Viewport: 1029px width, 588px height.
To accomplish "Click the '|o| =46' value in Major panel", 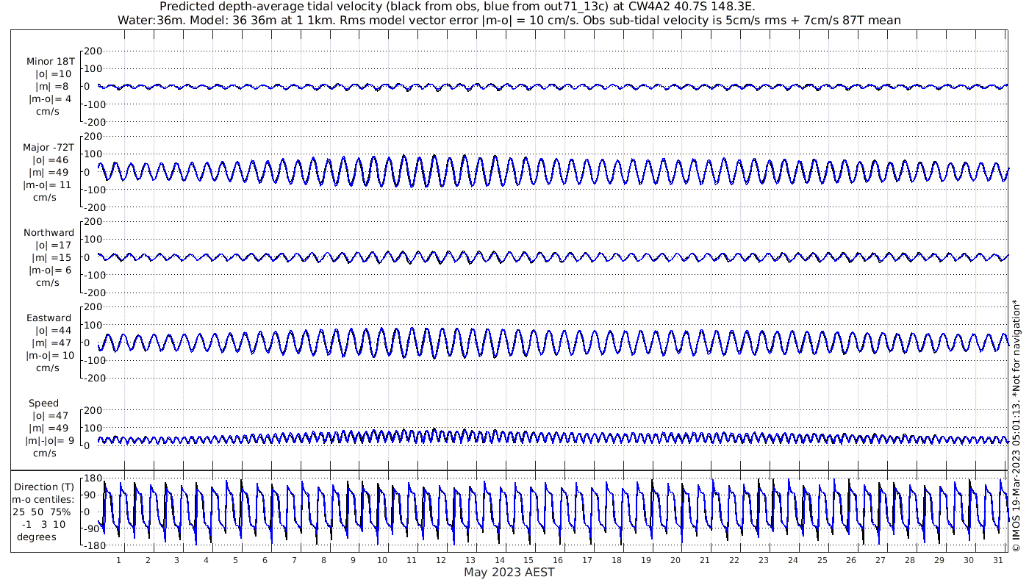I will 51,159.
